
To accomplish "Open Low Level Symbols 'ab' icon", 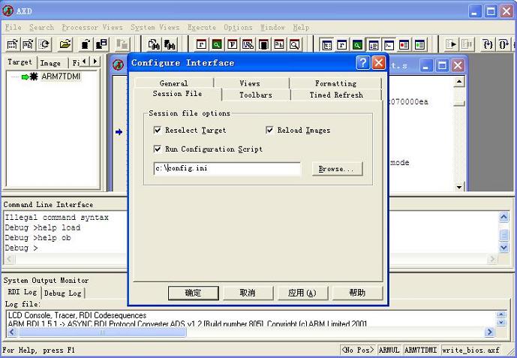I will 279,44.
